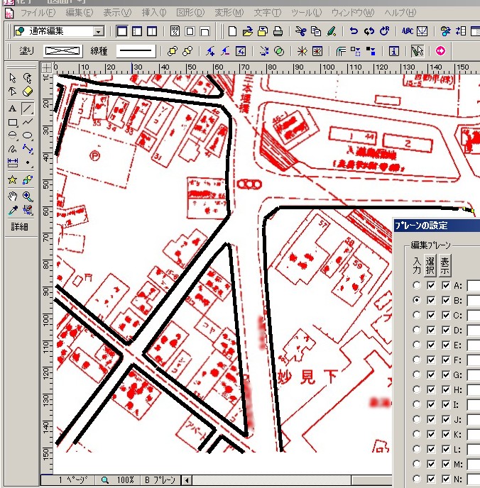
Task: Toggle plane H selection checkbox
Action: click(x=431, y=389)
